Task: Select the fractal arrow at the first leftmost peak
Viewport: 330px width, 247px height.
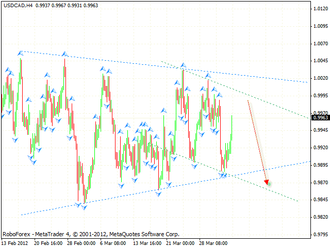Action: 21,52
